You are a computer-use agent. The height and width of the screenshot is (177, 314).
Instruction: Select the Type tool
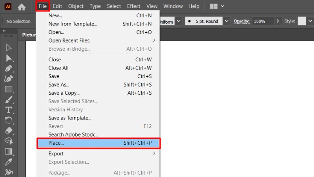(x=9, y=110)
